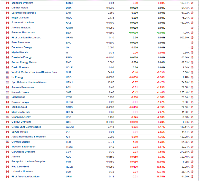Click the clock icon for First American Uranium
The width and height of the screenshot is (200, 182).
[192, 177]
